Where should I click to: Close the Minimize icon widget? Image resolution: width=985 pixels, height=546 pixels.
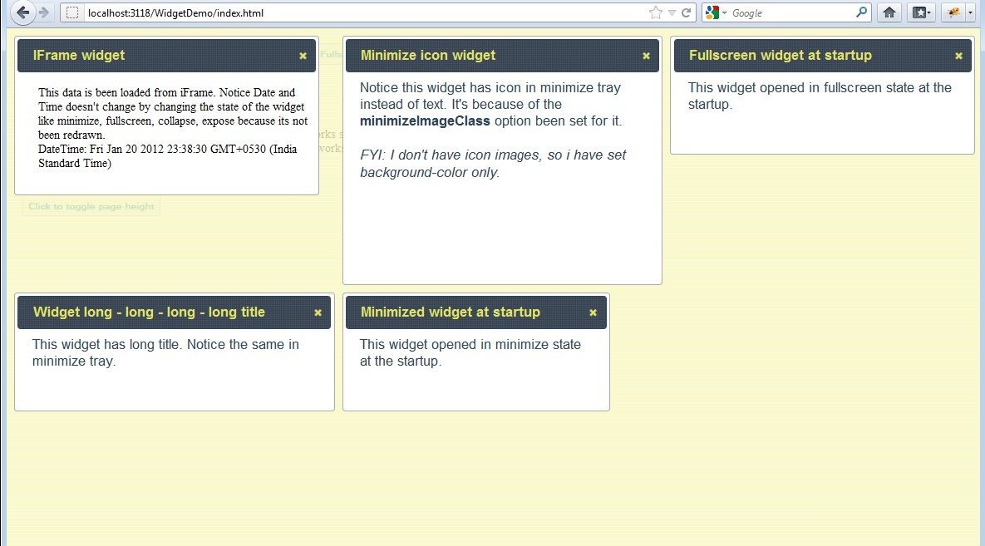(x=646, y=56)
